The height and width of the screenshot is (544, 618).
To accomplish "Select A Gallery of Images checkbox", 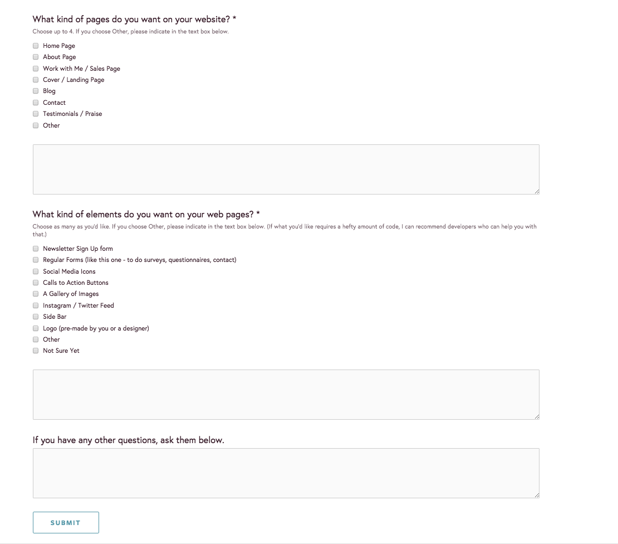I will pos(36,294).
